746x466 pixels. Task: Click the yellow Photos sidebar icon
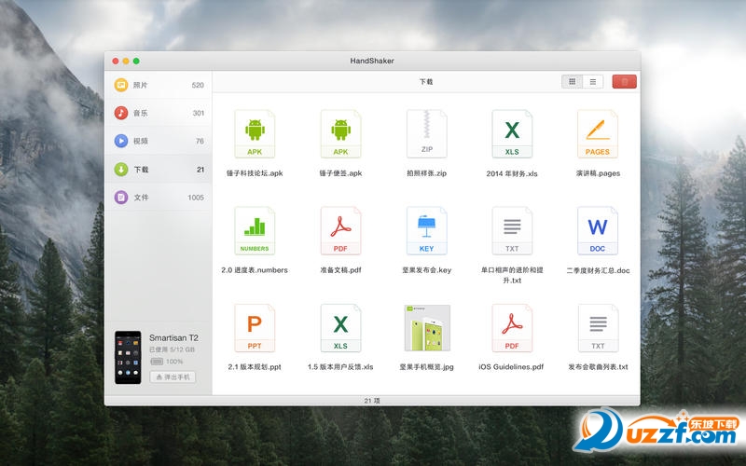[x=121, y=85]
